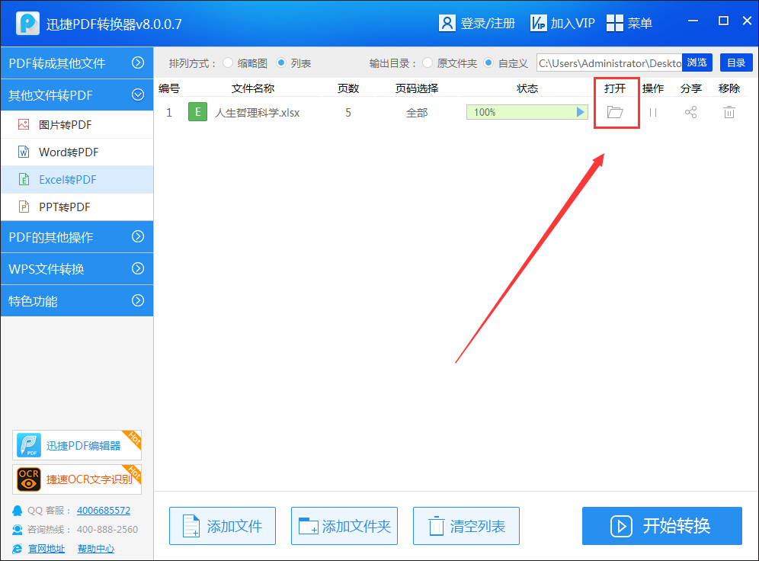
Task: Click the share icon under 分享 column
Action: point(690,112)
